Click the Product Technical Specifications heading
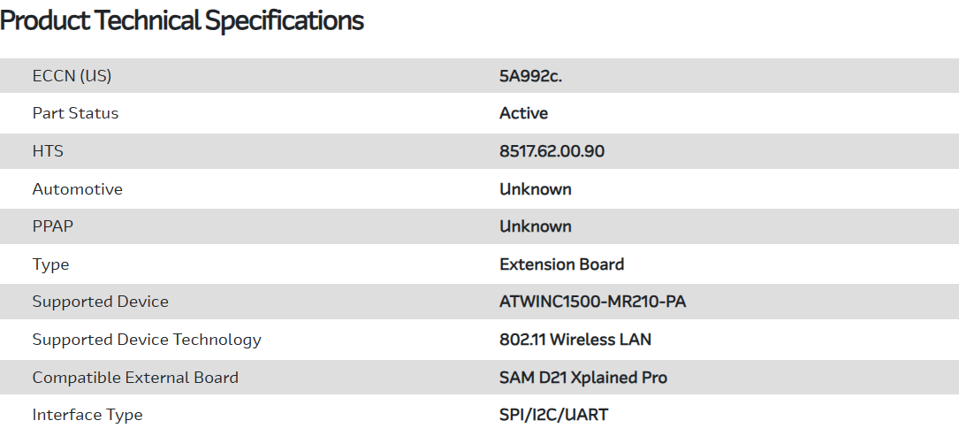 [182, 21]
